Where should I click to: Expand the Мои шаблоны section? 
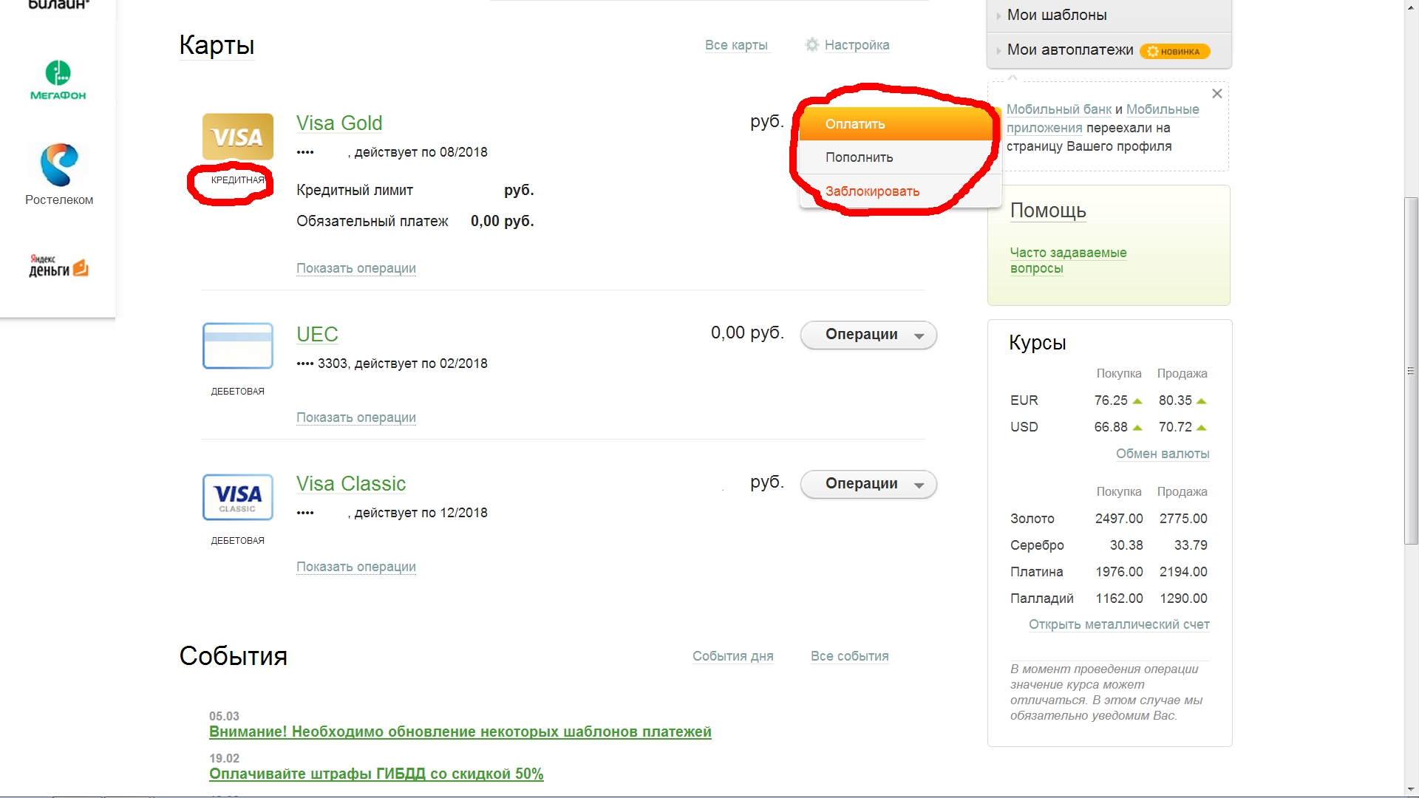coord(1057,15)
